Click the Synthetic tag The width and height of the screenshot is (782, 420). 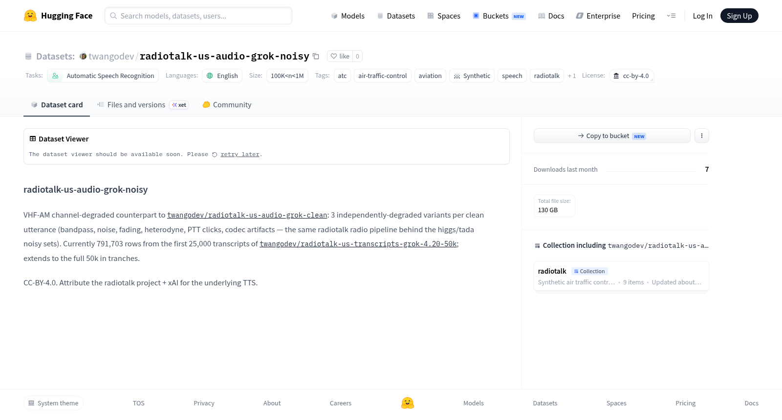pyautogui.click(x=472, y=76)
